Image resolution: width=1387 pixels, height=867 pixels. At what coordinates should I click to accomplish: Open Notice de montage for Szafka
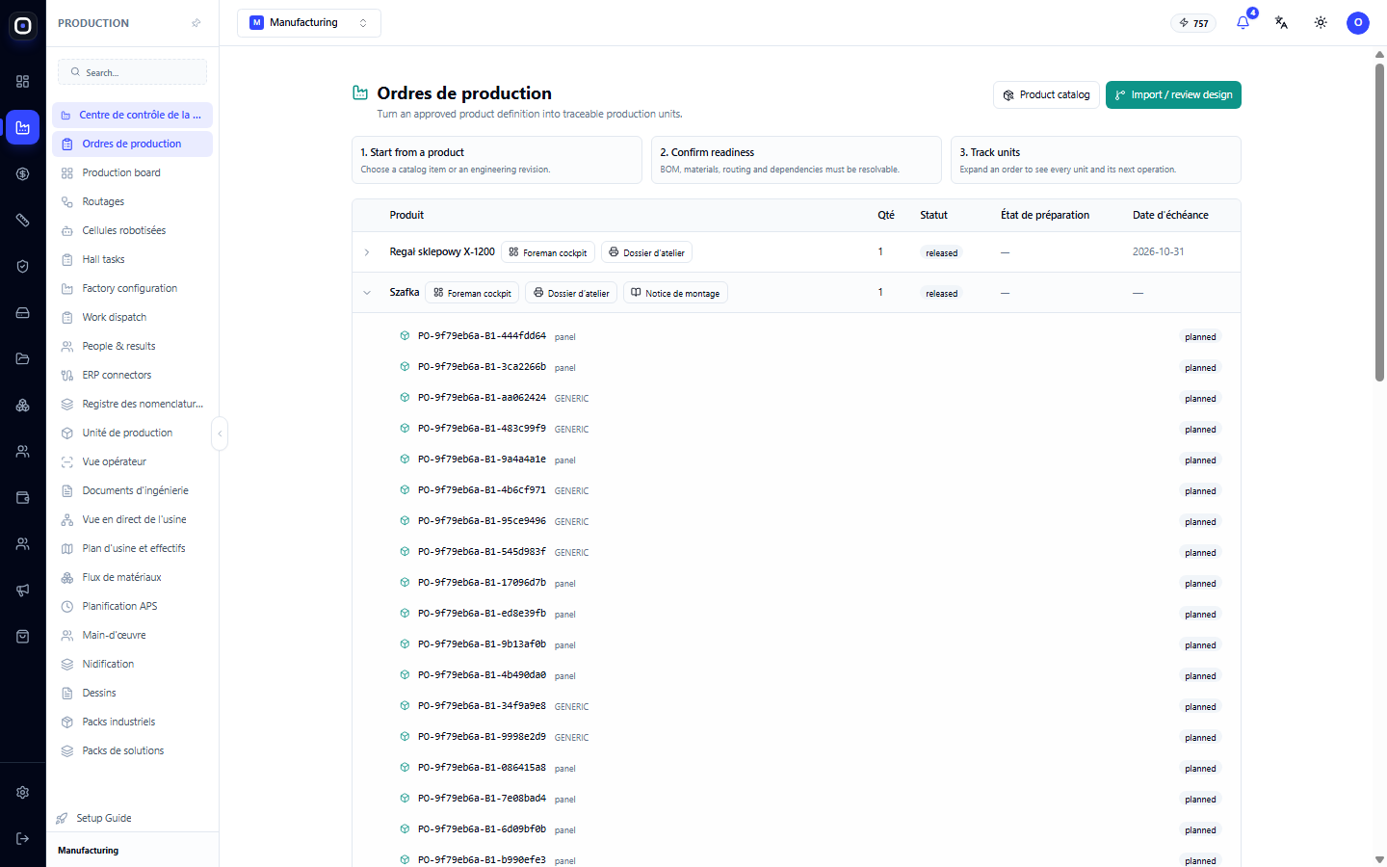click(675, 293)
